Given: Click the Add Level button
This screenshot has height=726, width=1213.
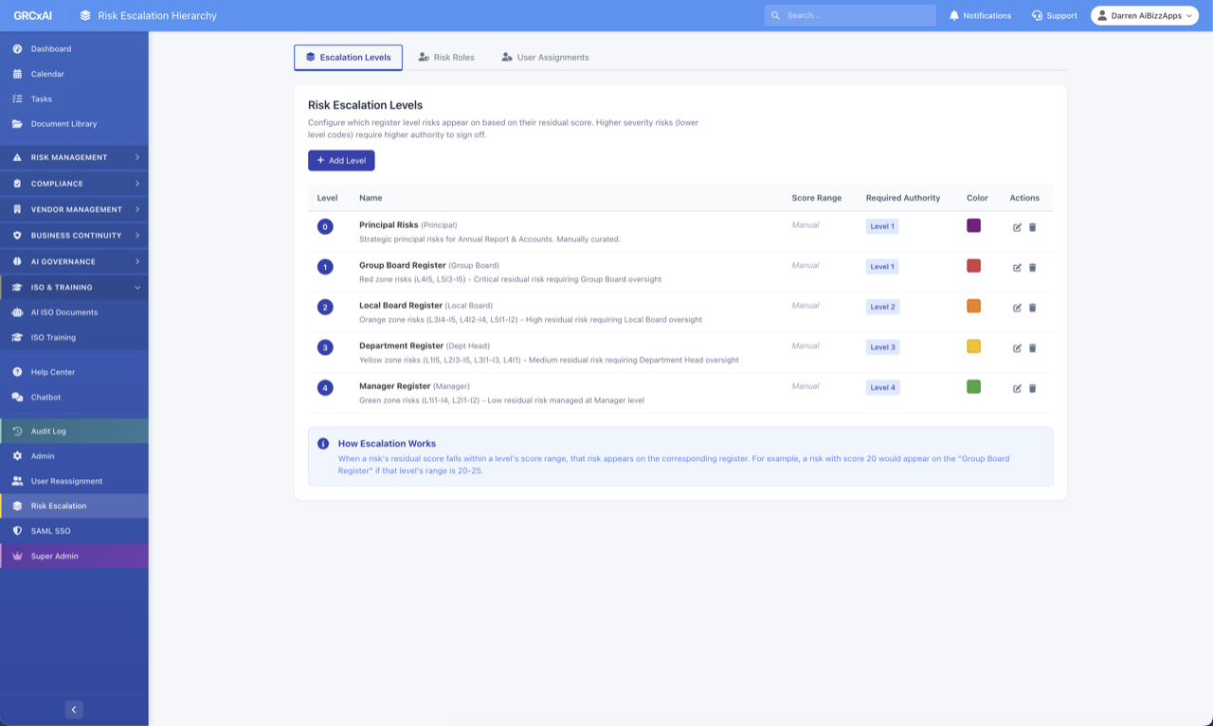Looking at the screenshot, I should [341, 161].
